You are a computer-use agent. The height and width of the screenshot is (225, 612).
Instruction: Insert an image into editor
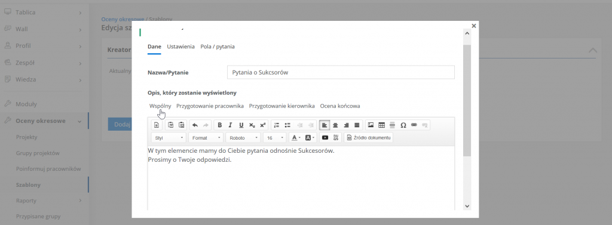[x=371, y=125]
